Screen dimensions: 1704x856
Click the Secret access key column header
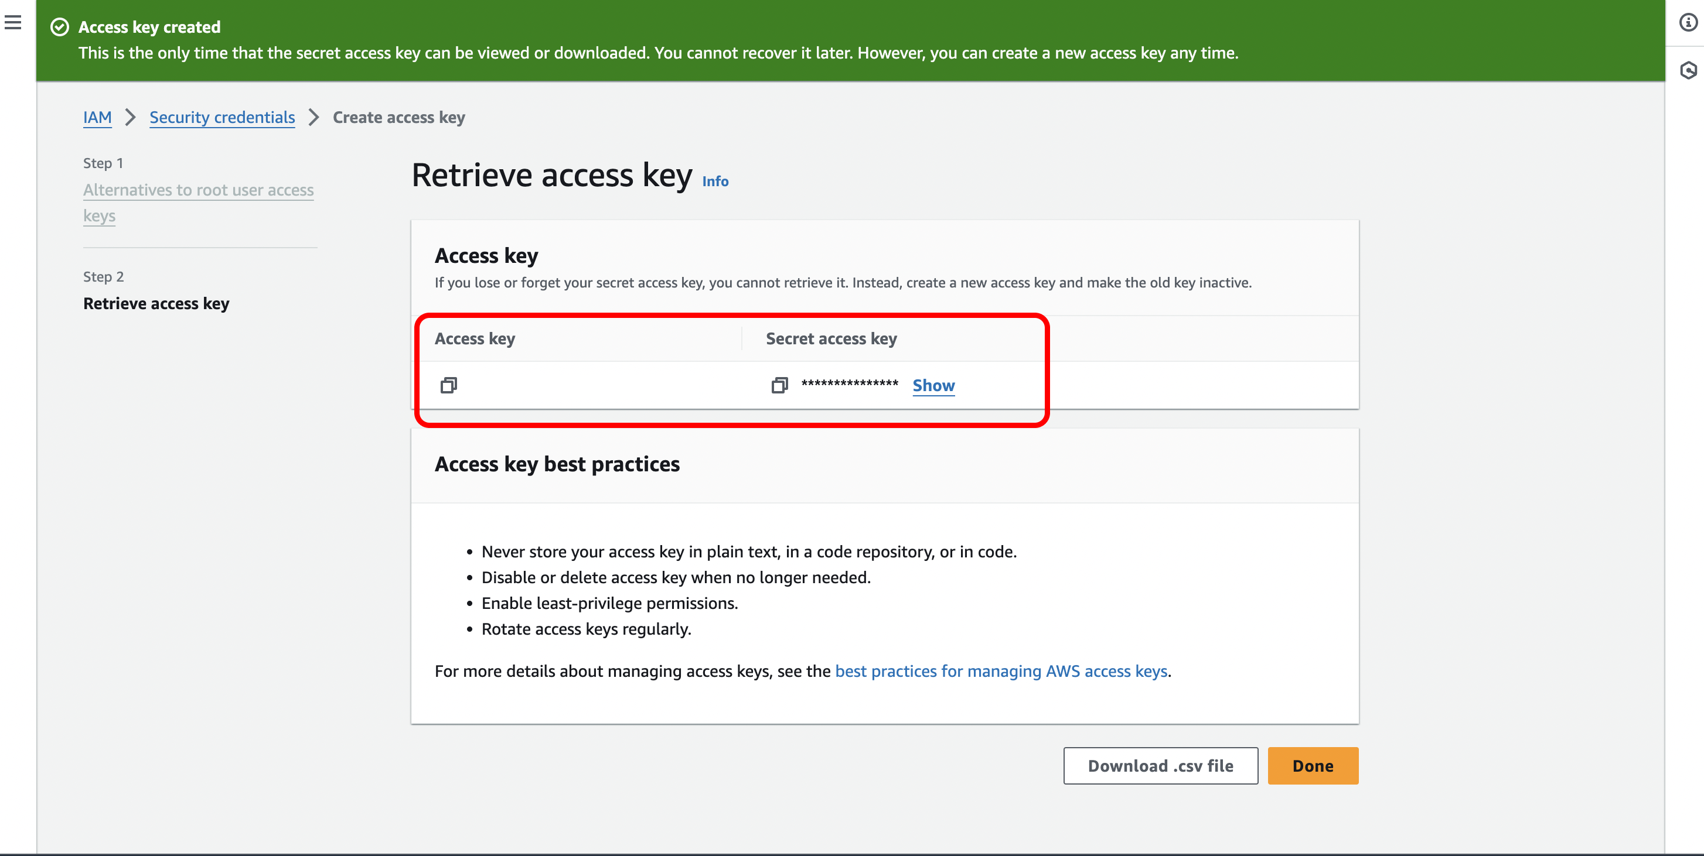[x=831, y=338]
